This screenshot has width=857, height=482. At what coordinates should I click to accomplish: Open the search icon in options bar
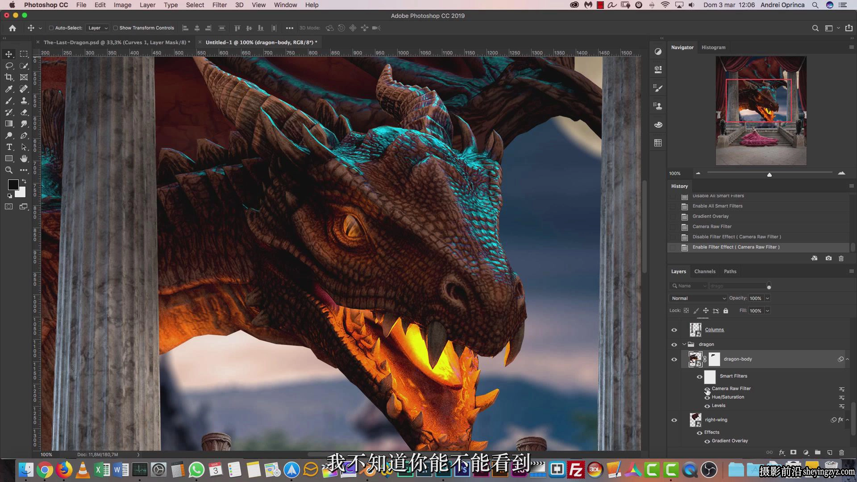(815, 28)
